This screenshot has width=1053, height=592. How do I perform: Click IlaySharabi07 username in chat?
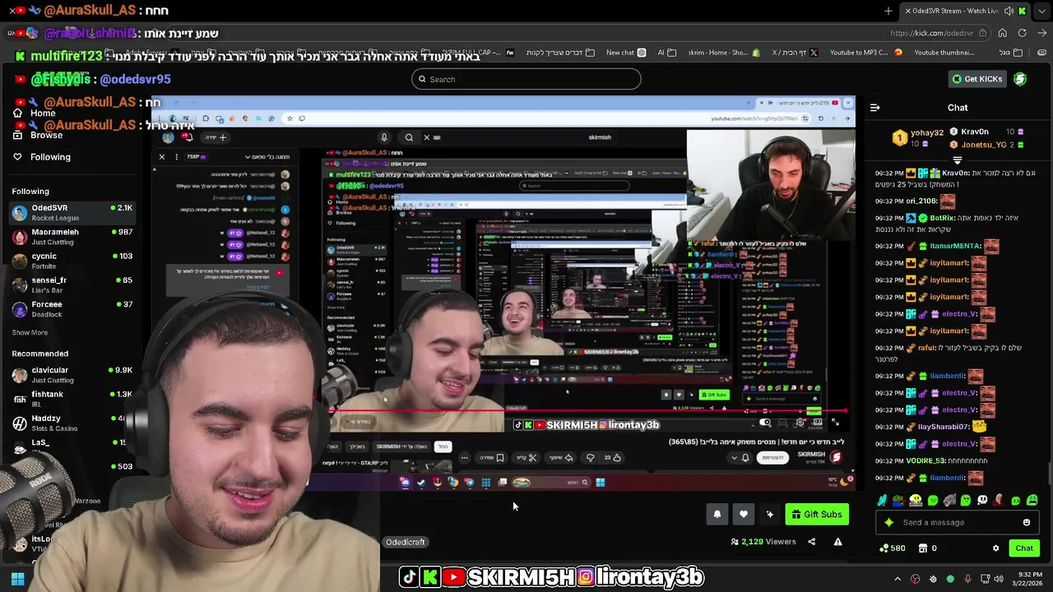coord(944,427)
